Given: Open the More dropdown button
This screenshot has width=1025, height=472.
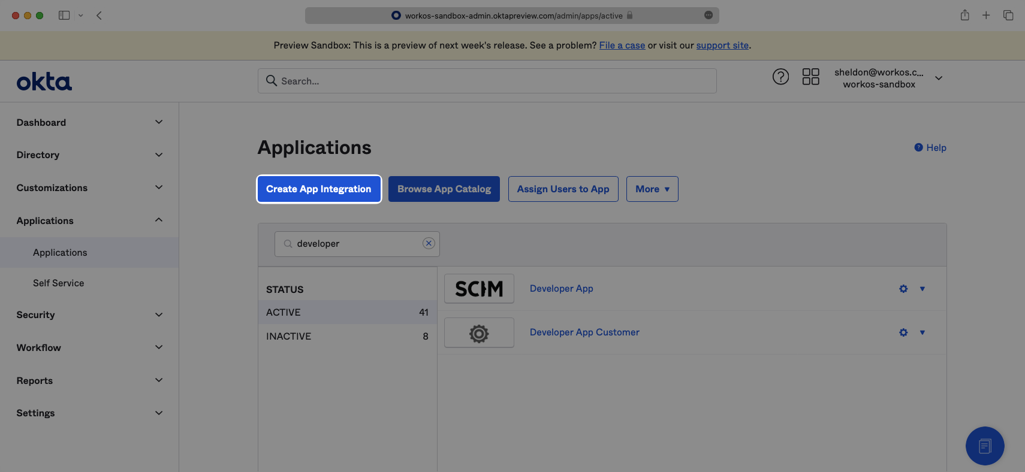Looking at the screenshot, I should coord(652,189).
